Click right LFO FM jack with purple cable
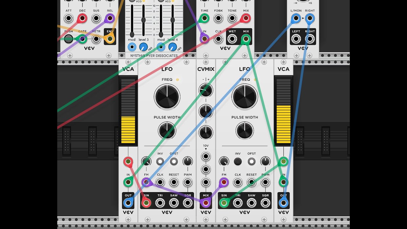This screenshot has height=229, width=407. [x=224, y=182]
